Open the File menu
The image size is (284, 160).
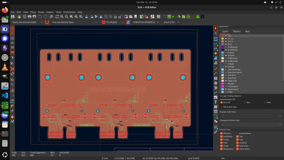pos(13,12)
